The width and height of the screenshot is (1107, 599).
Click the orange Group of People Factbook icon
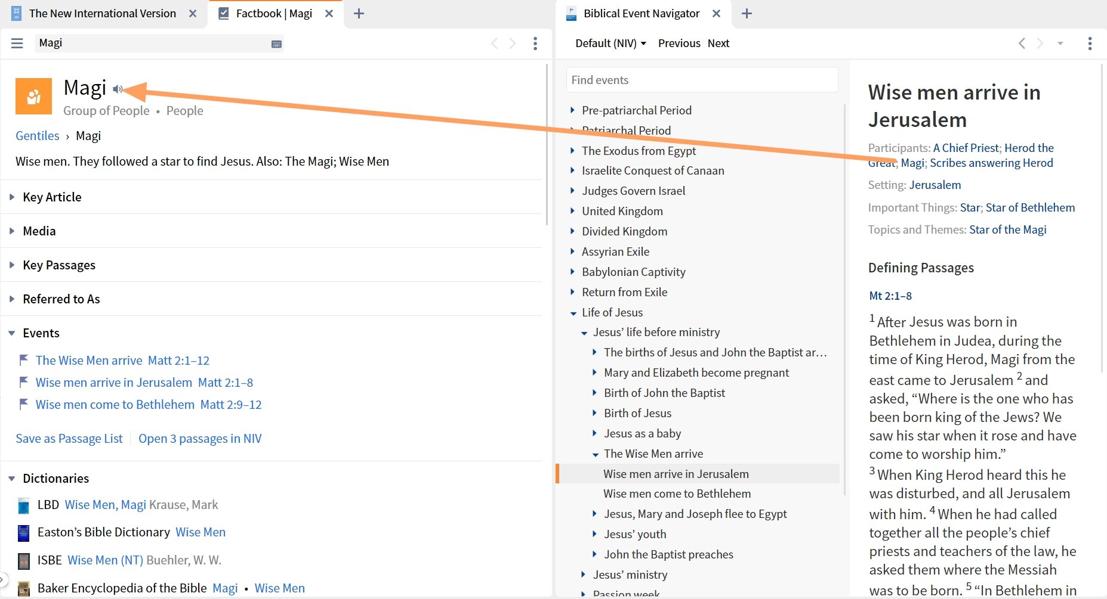(x=33, y=95)
